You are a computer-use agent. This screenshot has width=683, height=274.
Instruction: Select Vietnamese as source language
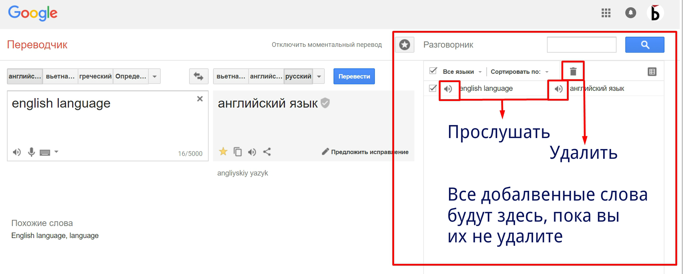60,76
